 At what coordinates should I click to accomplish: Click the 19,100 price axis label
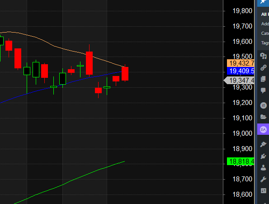[x=242, y=118]
